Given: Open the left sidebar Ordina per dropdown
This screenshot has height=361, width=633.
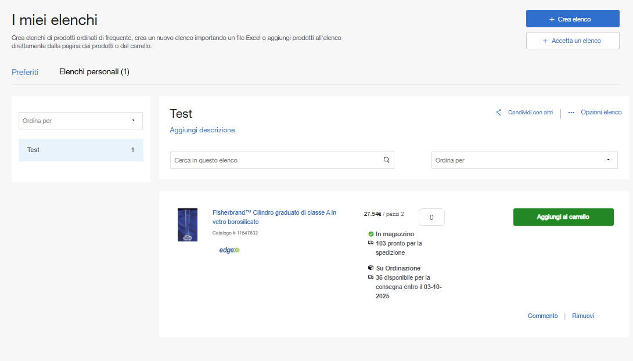Looking at the screenshot, I should pos(81,121).
